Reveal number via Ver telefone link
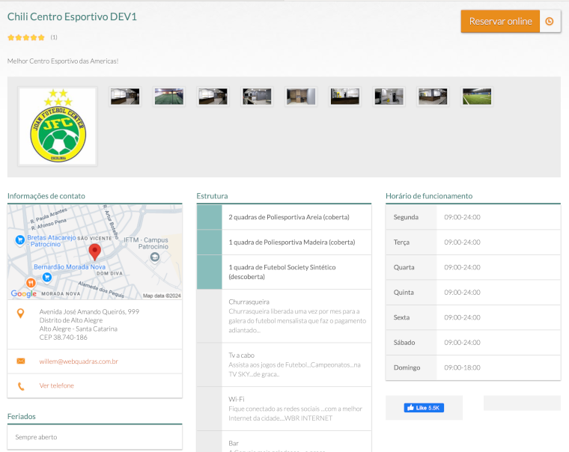The height and width of the screenshot is (452, 569). tap(57, 386)
